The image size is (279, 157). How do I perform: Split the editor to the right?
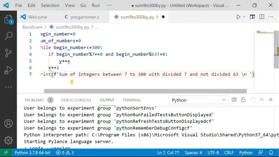[262, 17]
